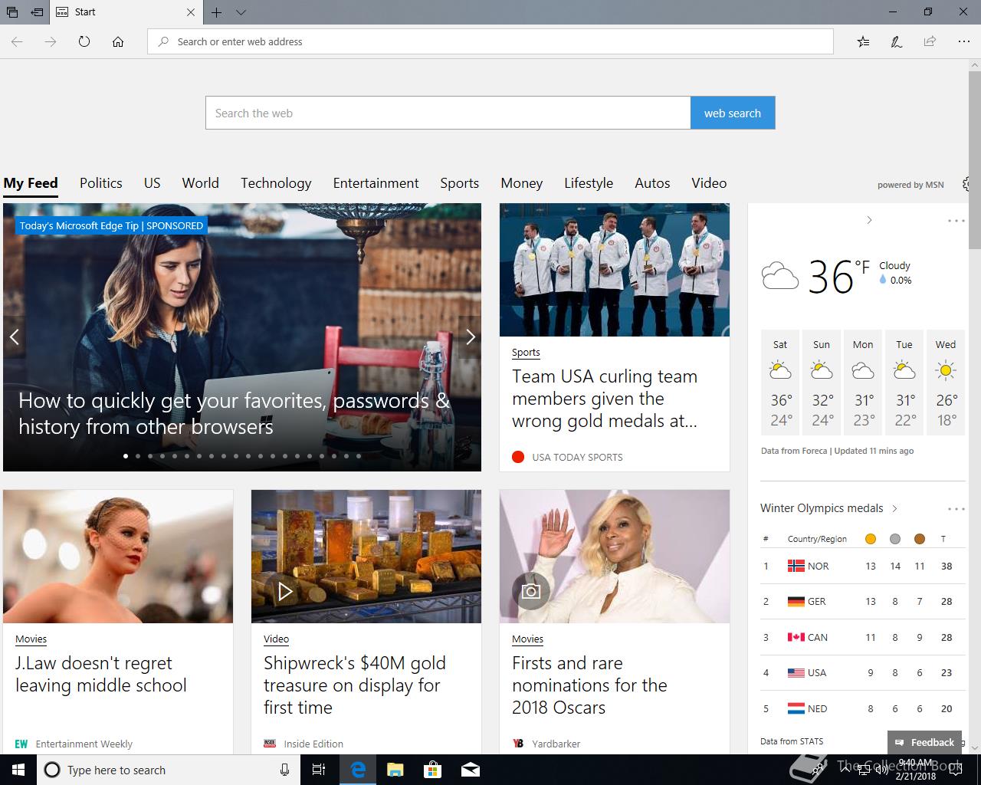Click the address bar
The height and width of the screenshot is (785, 981).
point(490,41)
